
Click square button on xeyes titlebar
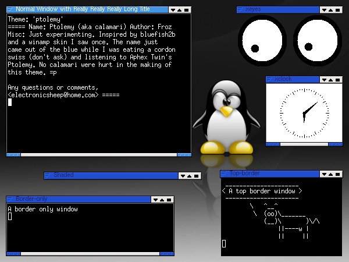coord(338,10)
